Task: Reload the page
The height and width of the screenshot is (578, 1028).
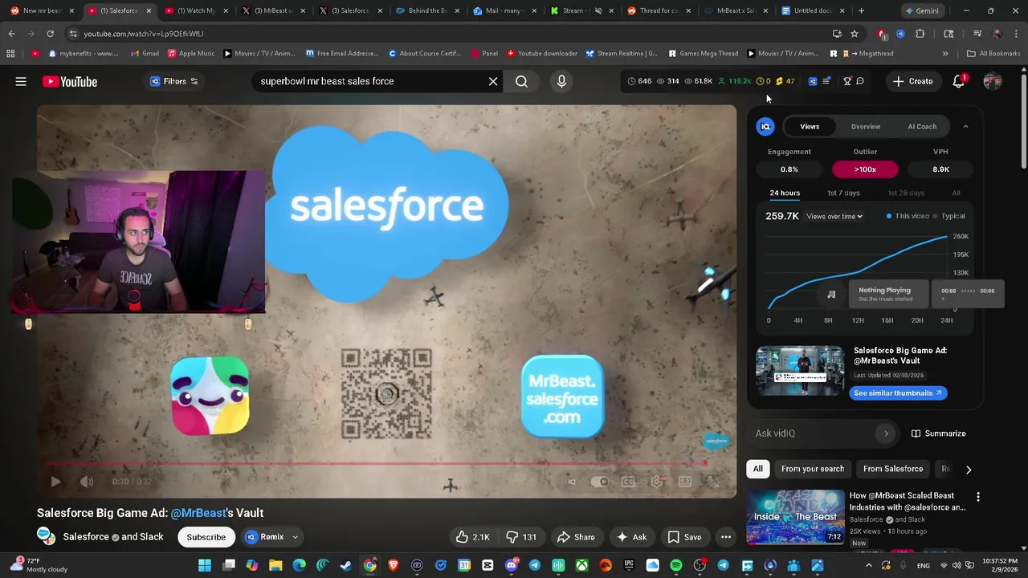Action: (50, 34)
